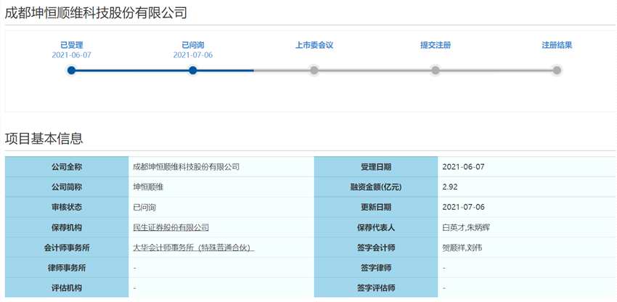617x302 pixels.
Task: Click the 会计师事务所 header cell
Action: click(67, 248)
